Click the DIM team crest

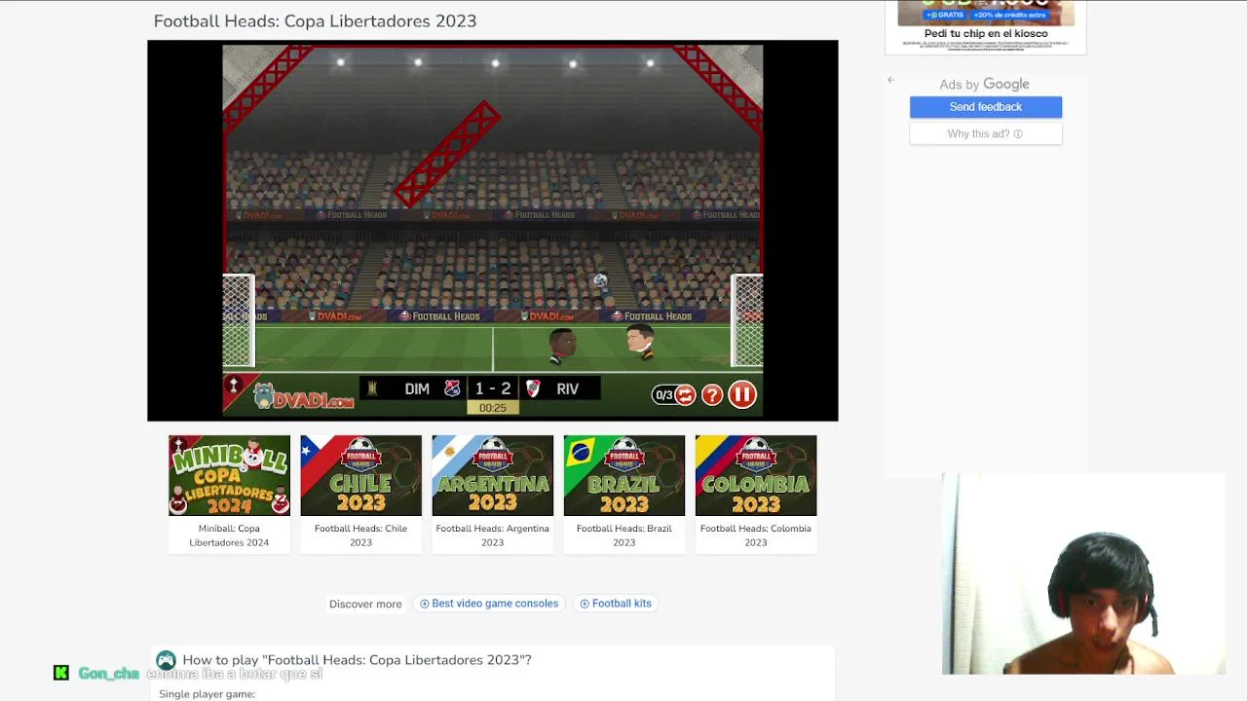click(452, 388)
